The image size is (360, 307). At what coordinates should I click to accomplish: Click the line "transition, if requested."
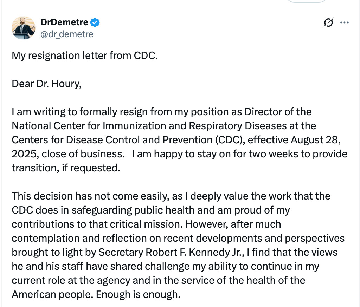(x=66, y=168)
